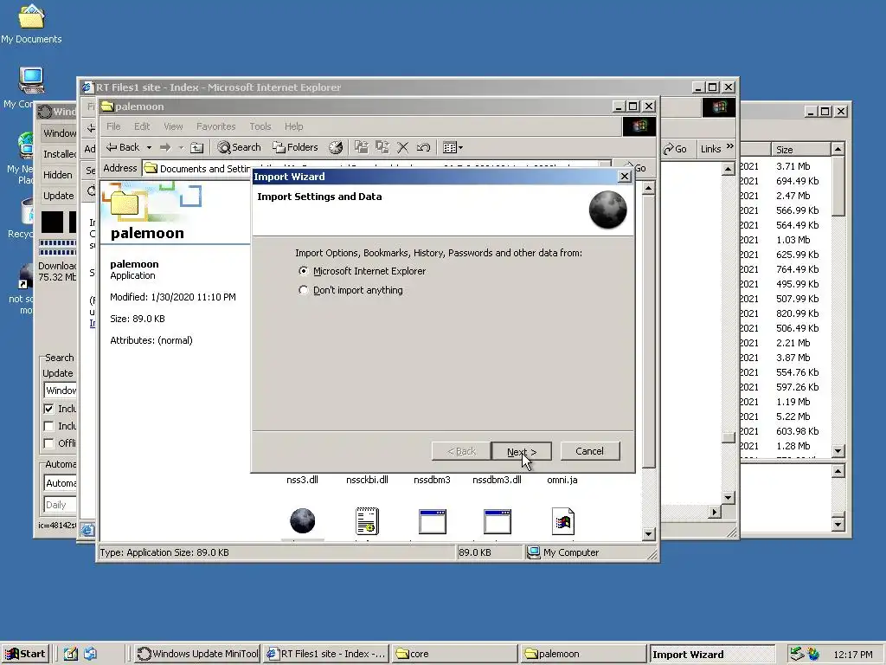Click the Show Desktop quick launch icon
This screenshot has width=886, height=665.
(x=70, y=654)
